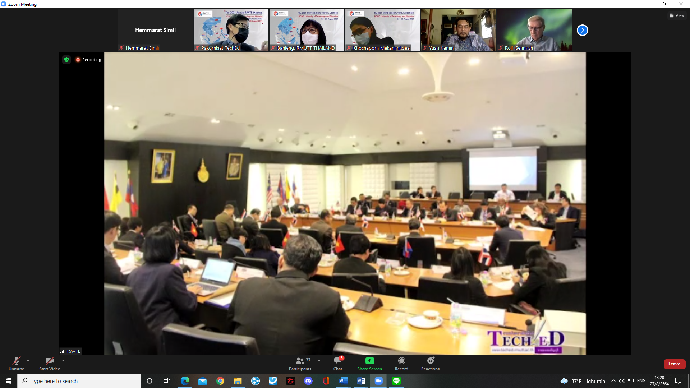Click Zoom icon on taskbar
Screen dimensions: 690x388
[x=379, y=381]
